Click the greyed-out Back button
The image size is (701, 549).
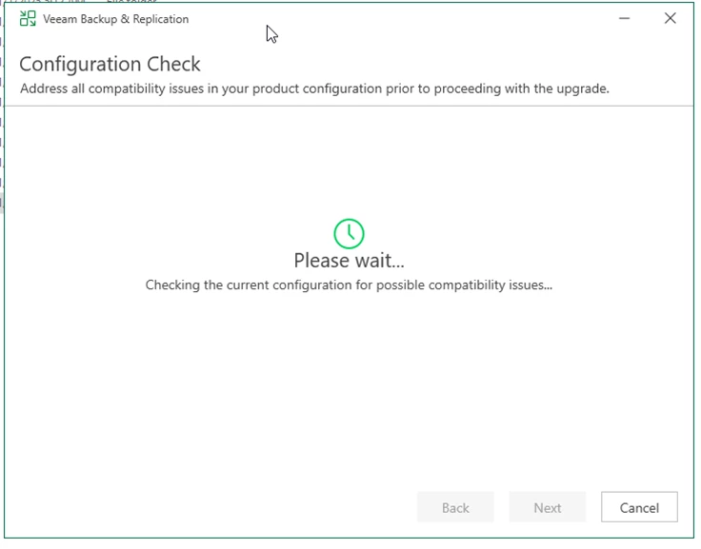455,508
